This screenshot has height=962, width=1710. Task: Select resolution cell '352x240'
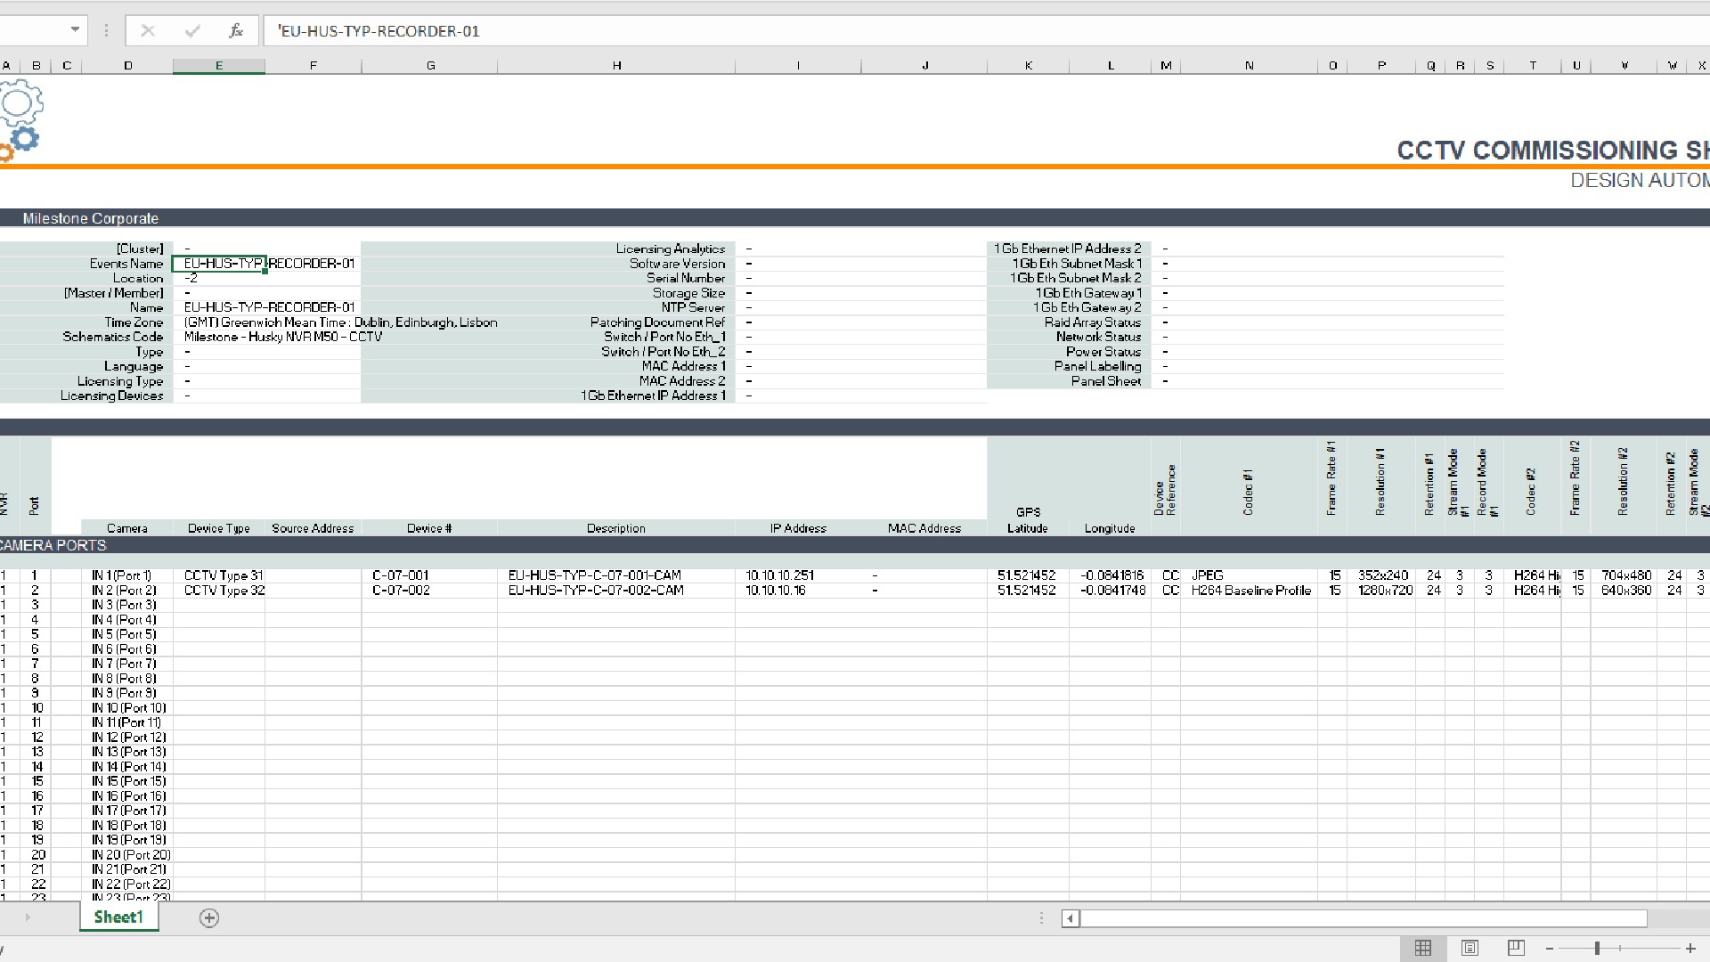click(1382, 575)
